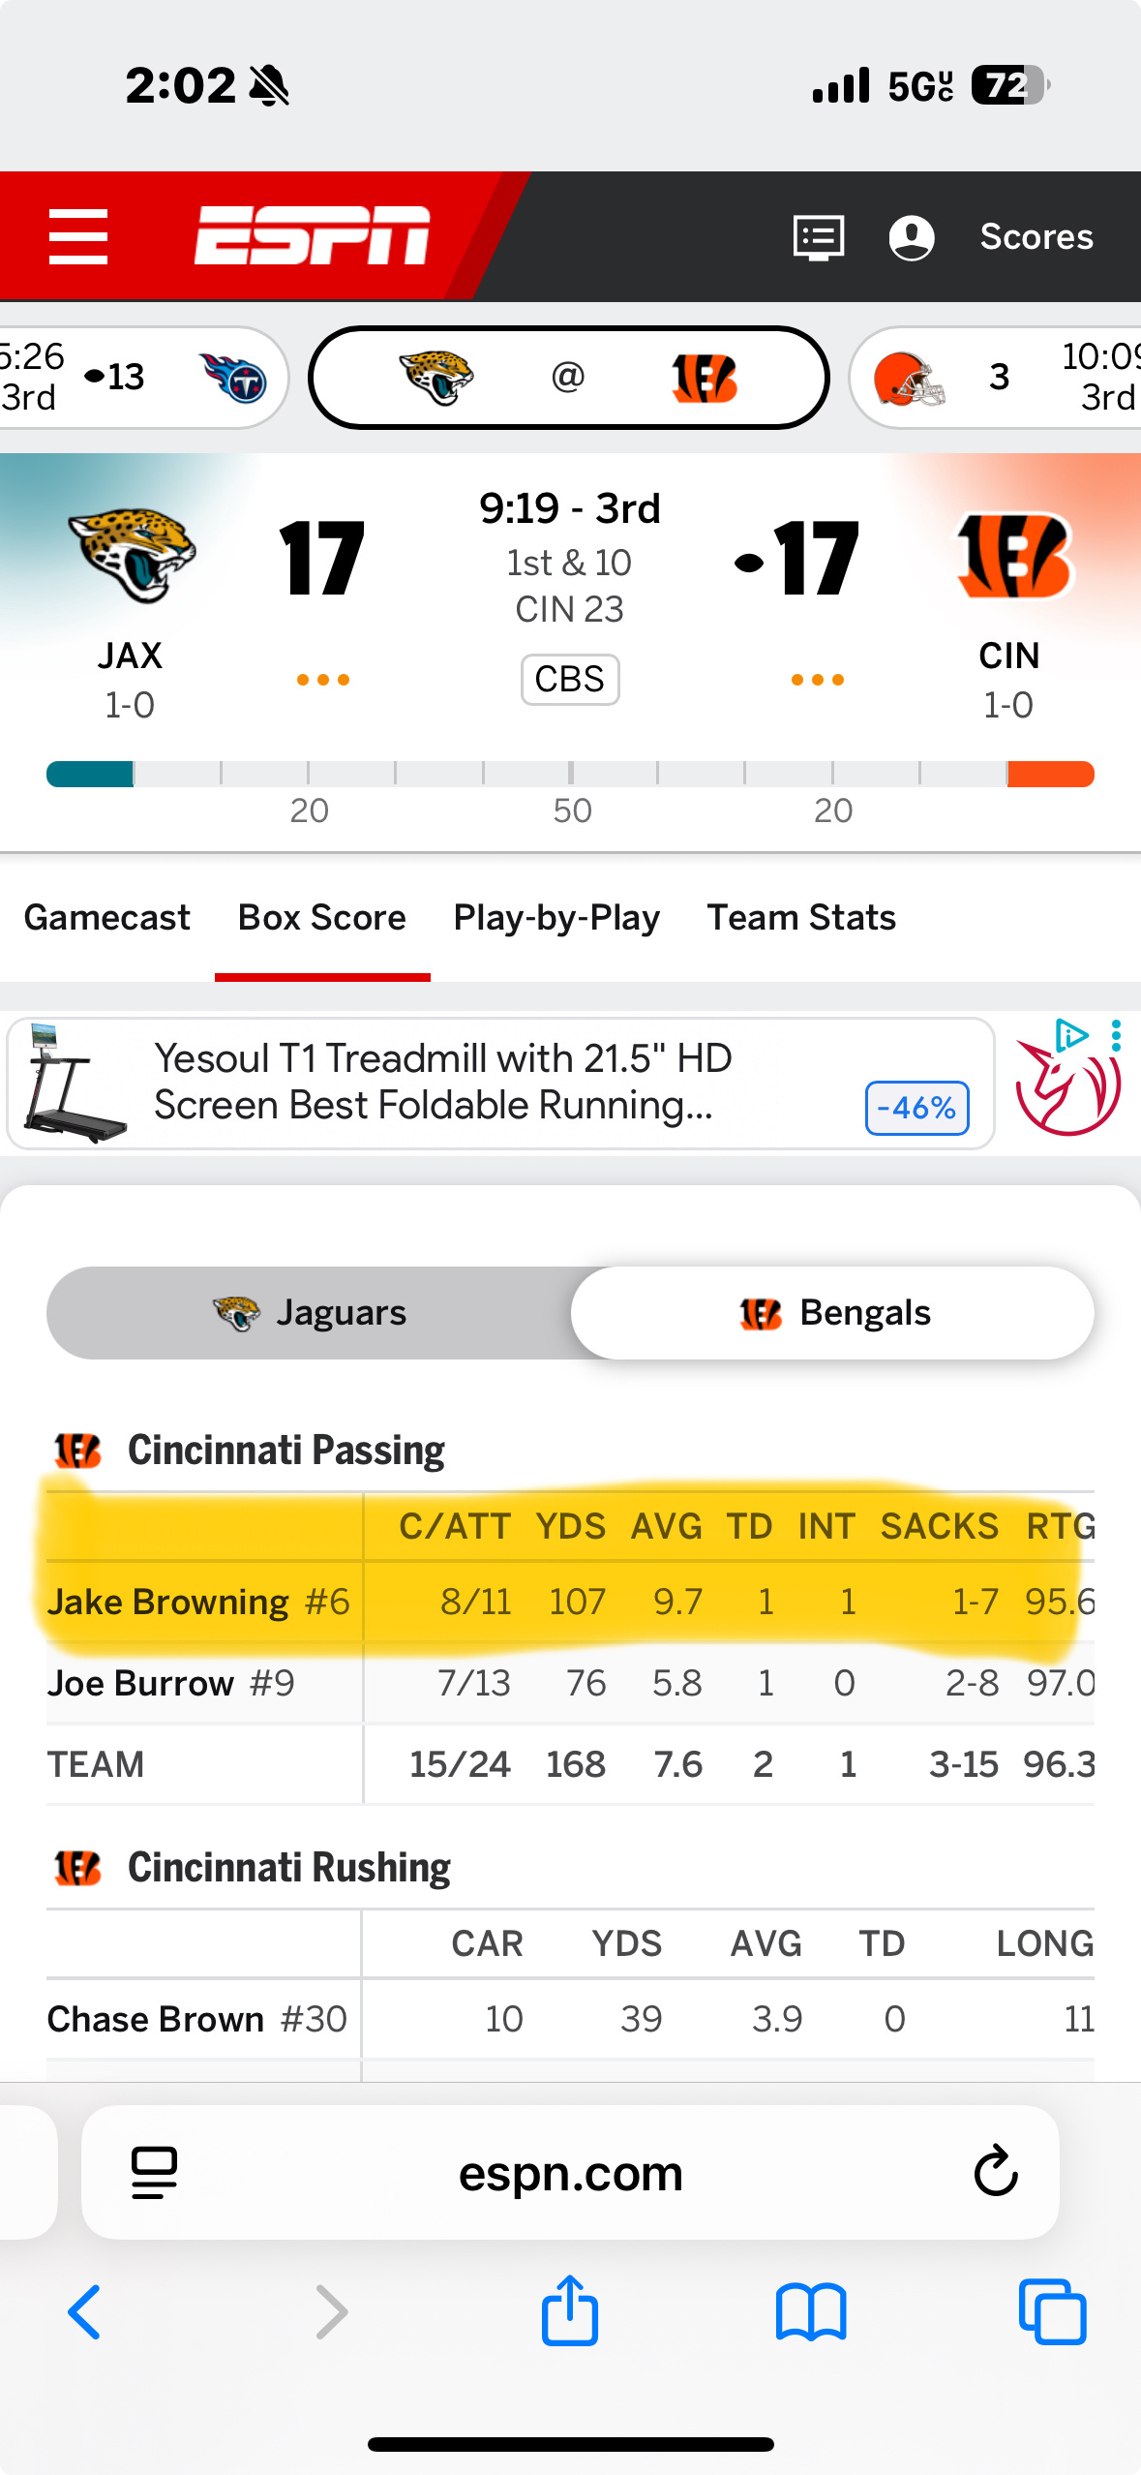The height and width of the screenshot is (2475, 1141).
Task: Open Safari bookmarks book icon
Action: pyautogui.click(x=810, y=2311)
